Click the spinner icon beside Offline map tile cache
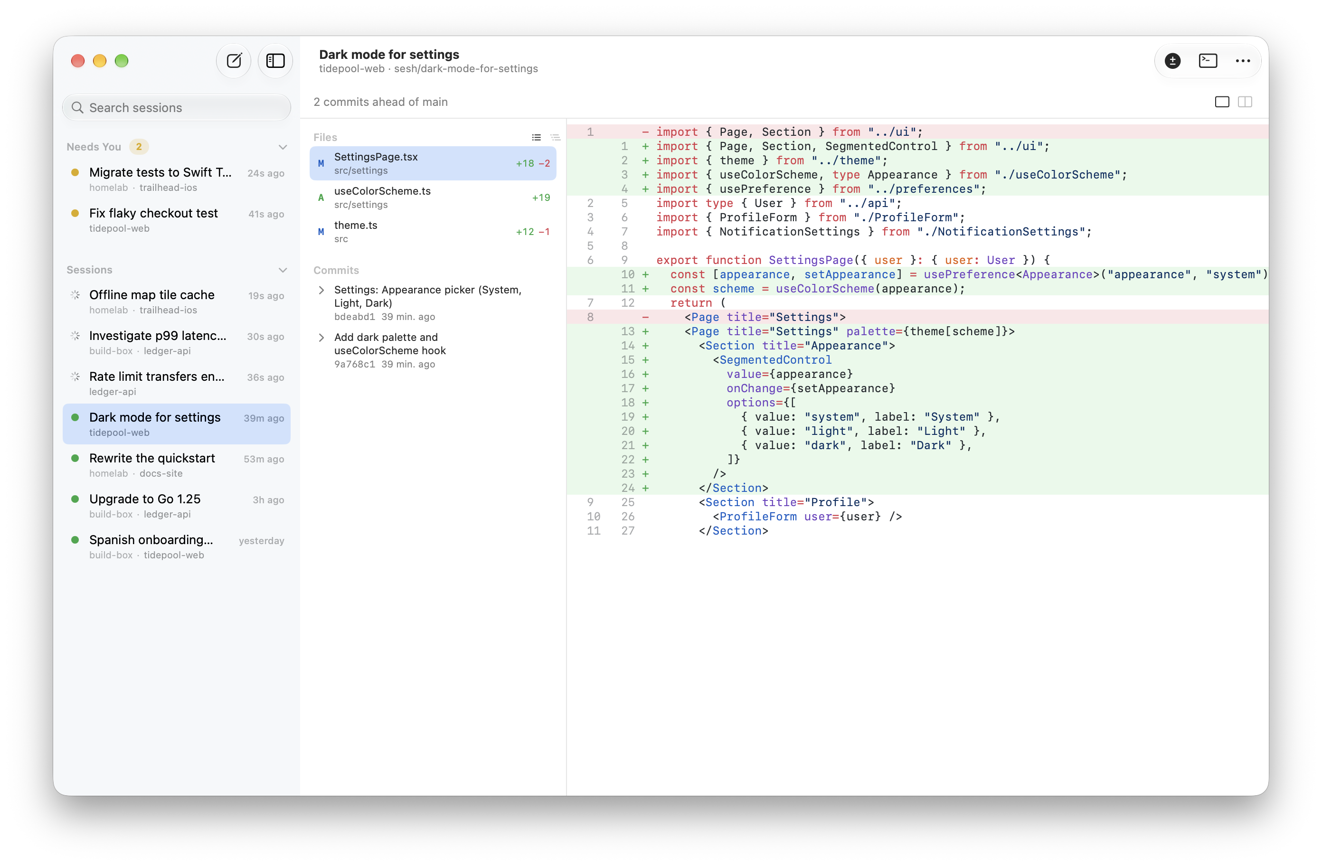 pyautogui.click(x=75, y=295)
